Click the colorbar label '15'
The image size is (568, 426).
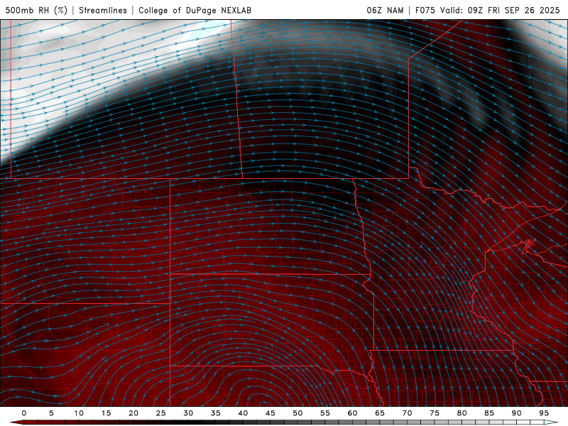click(x=106, y=413)
